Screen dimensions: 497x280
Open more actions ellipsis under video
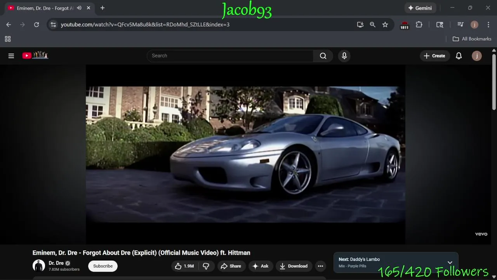320,266
